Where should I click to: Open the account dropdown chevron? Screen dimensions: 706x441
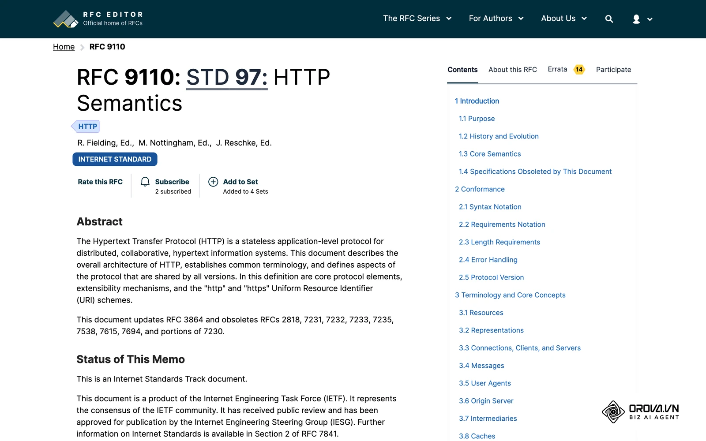click(650, 19)
